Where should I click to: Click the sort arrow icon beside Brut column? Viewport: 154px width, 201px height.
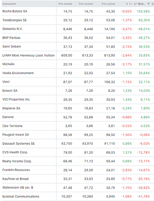(x=148, y=4)
